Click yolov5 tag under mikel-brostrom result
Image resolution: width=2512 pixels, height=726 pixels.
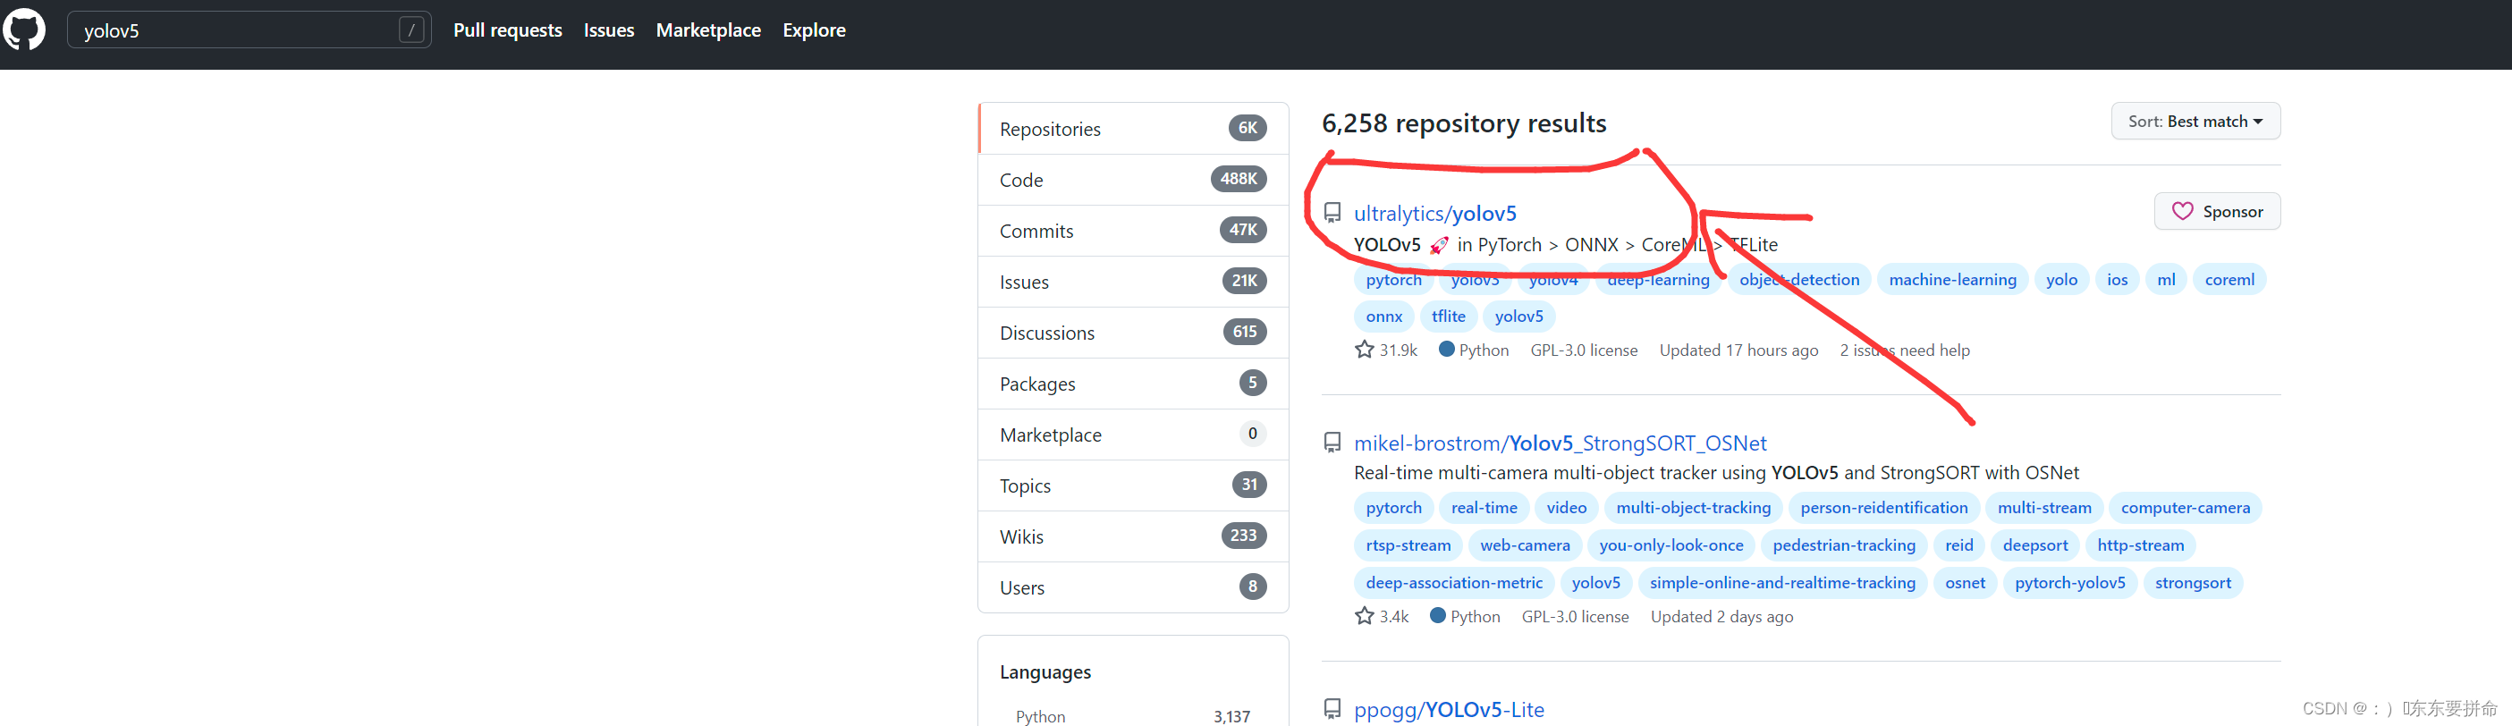tap(1595, 583)
